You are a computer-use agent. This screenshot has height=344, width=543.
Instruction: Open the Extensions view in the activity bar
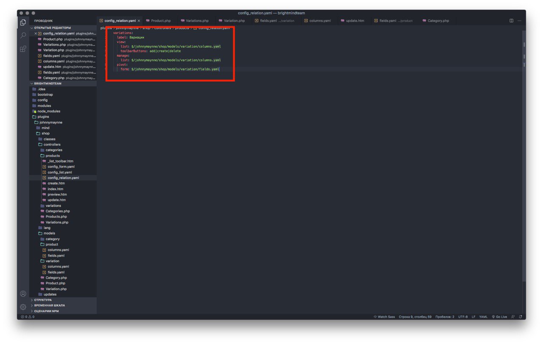tap(23, 49)
